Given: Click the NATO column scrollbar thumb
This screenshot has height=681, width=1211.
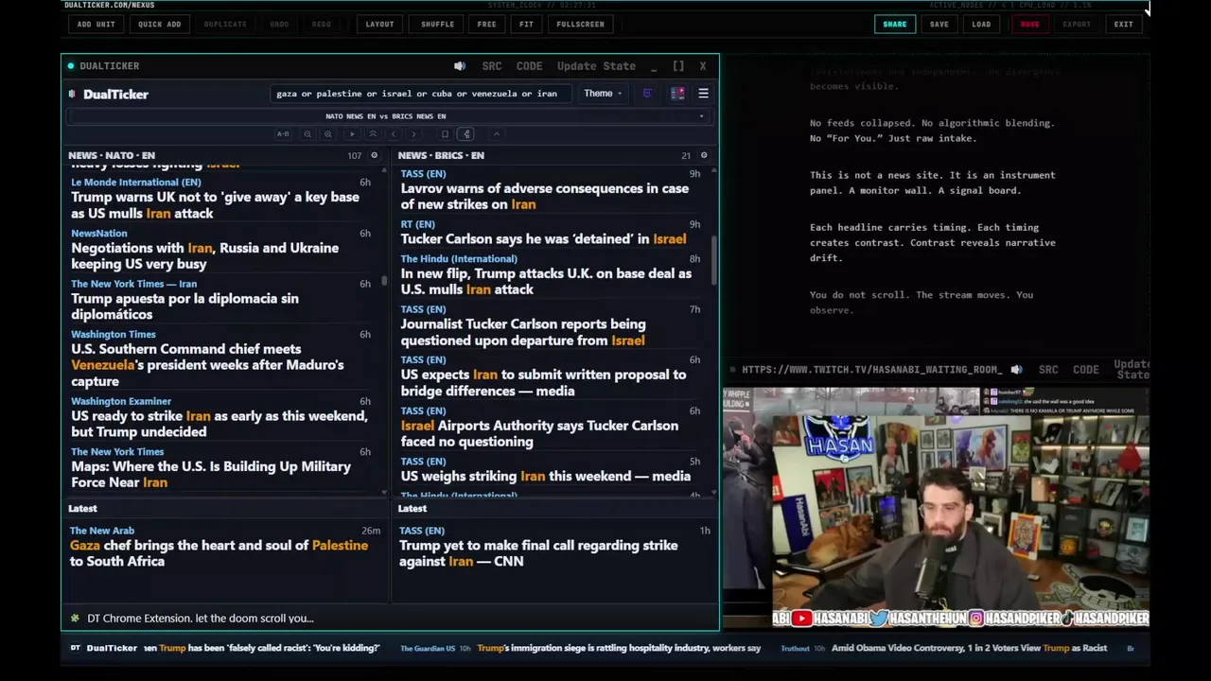Looking at the screenshot, I should [384, 281].
